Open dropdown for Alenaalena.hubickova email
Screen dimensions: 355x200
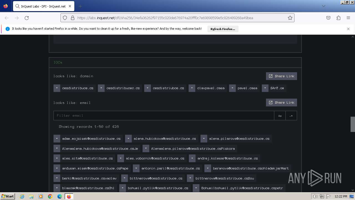[57, 149]
